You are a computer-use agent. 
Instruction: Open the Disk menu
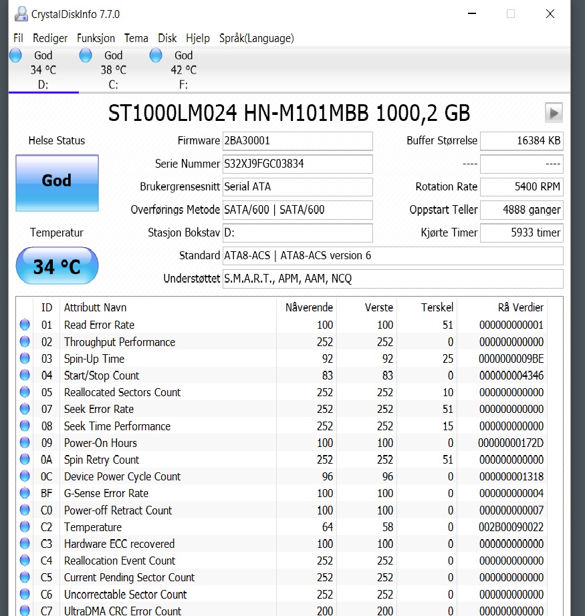[167, 38]
